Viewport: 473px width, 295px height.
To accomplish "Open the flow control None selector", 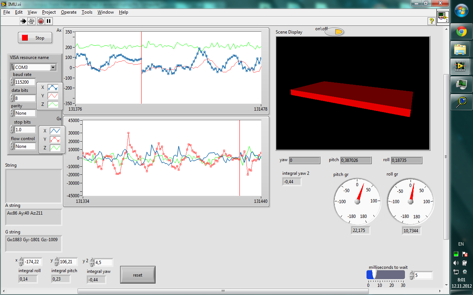I will pyautogui.click(x=25, y=146).
